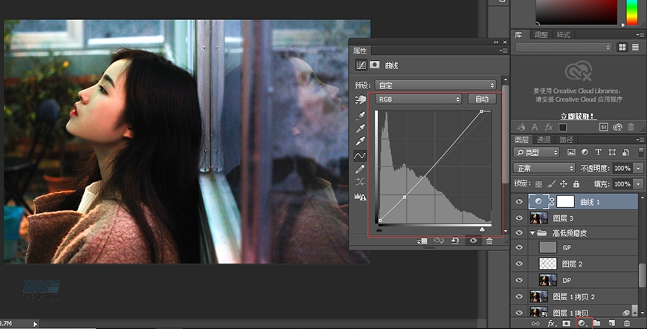Select the black point eyedropper in Curves

[361, 116]
